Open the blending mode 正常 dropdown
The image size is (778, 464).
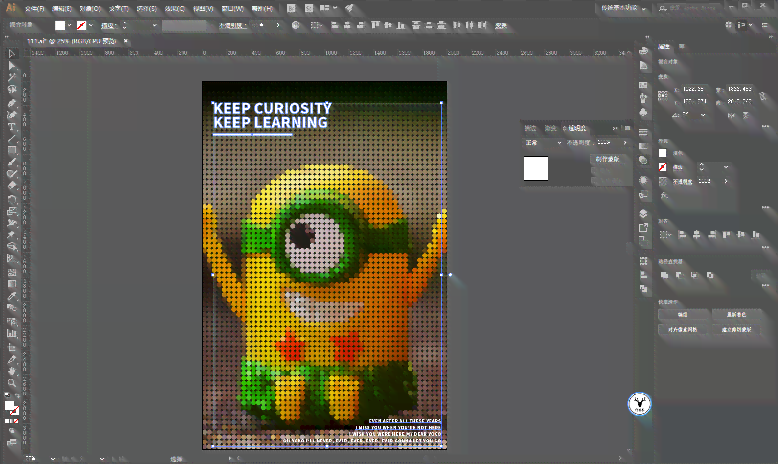coord(544,143)
